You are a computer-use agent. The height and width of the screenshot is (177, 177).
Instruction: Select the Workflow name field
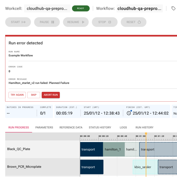pyautogui.click(x=139, y=9)
